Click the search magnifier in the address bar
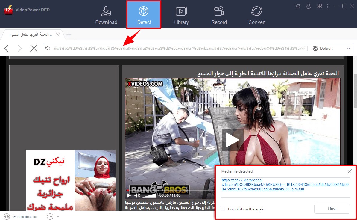This screenshot has height=220, width=357. (48, 48)
